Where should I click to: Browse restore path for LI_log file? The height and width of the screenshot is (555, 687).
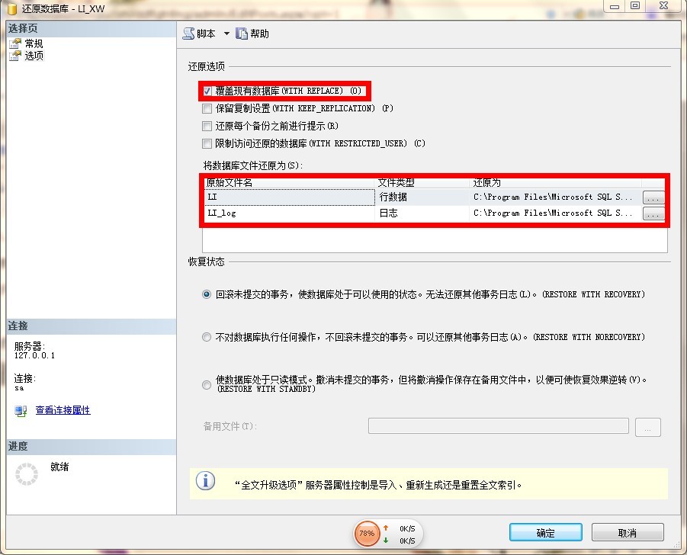pyautogui.click(x=653, y=213)
